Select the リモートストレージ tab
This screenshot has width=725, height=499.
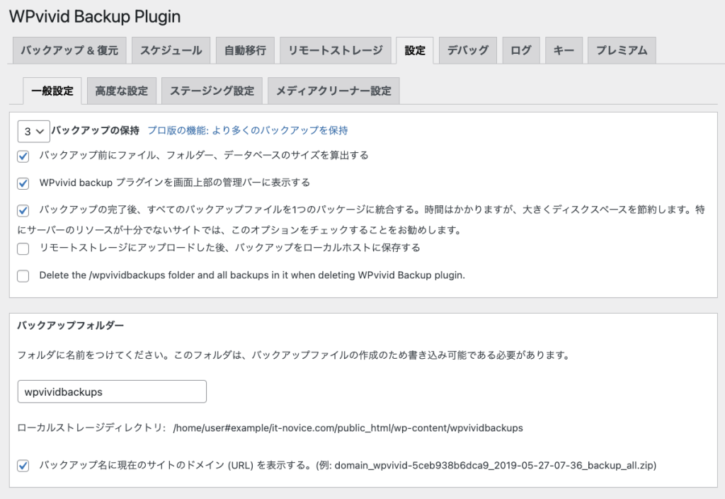[335, 50]
